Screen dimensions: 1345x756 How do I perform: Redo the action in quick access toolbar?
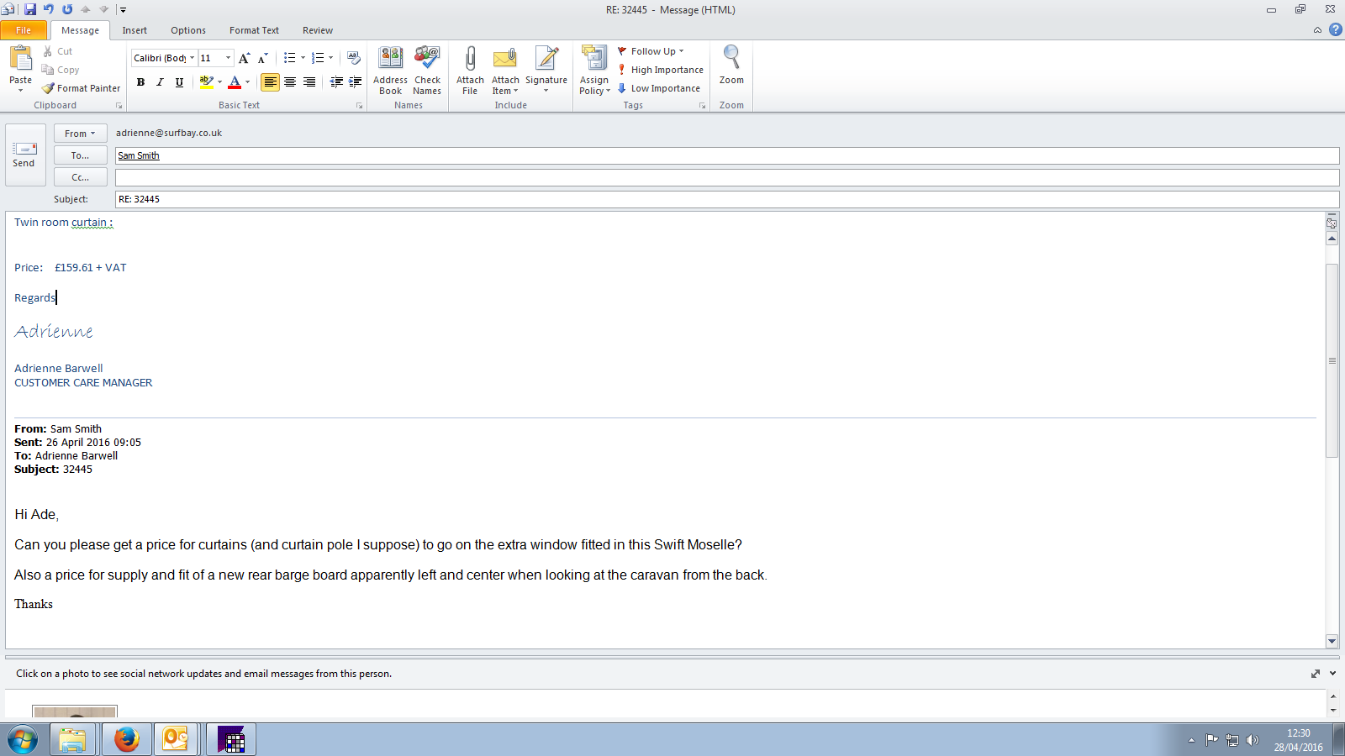[67, 9]
